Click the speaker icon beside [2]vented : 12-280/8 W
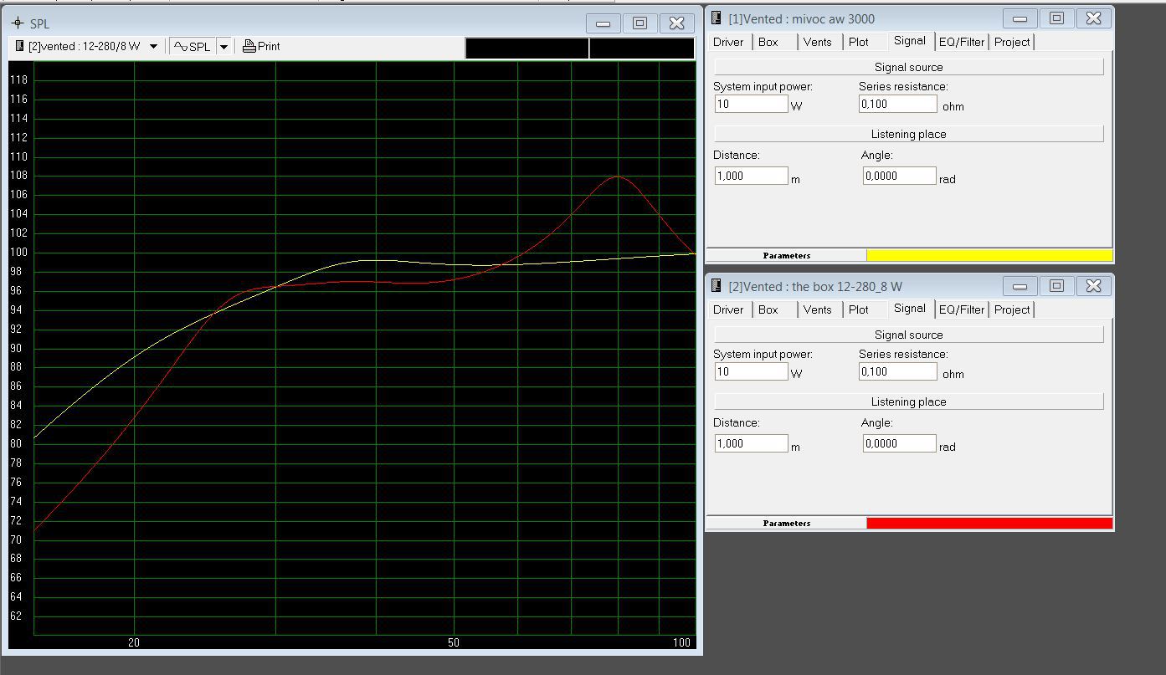 [20, 47]
